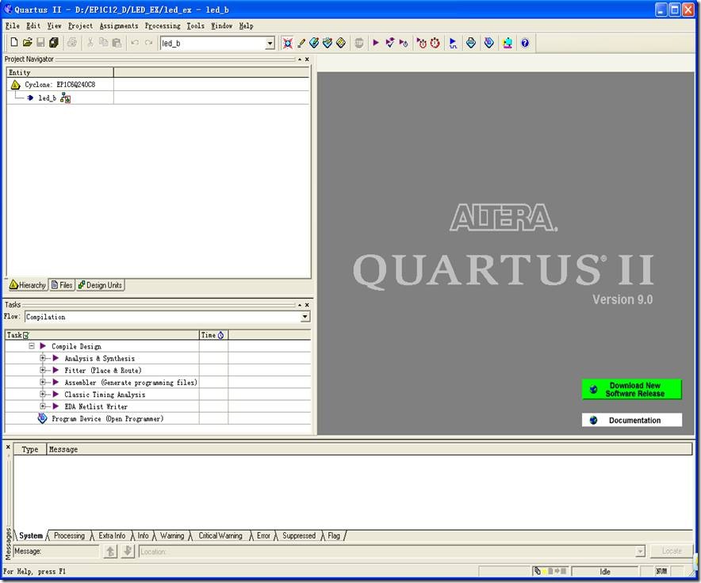701x583 pixels.
Task: Click Download New Software Release button
Action: click(x=632, y=390)
